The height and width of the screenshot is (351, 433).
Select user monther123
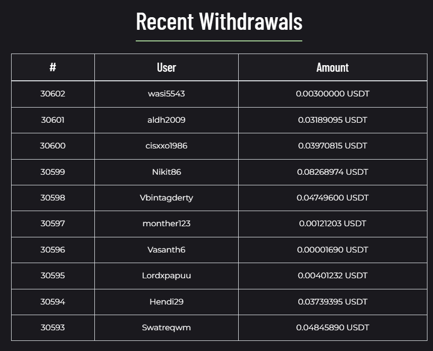(167, 224)
